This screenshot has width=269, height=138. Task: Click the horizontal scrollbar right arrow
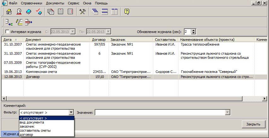point(265,99)
